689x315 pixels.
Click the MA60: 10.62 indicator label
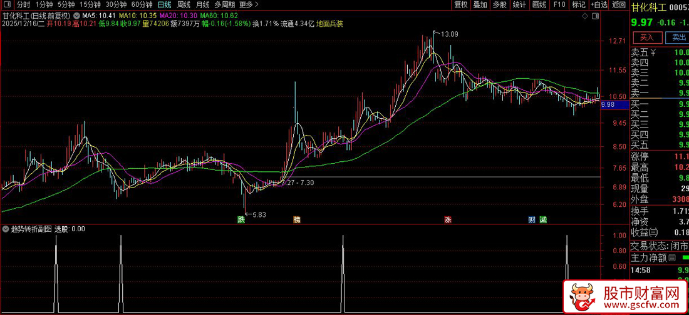click(219, 15)
